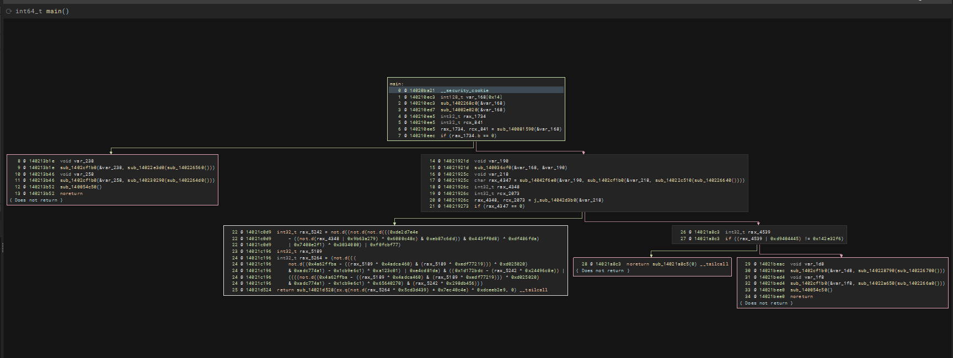Viewport: 953px width, 358px height.
Task: Click the sub_1402268c0 call on line 2
Action: 459,103
